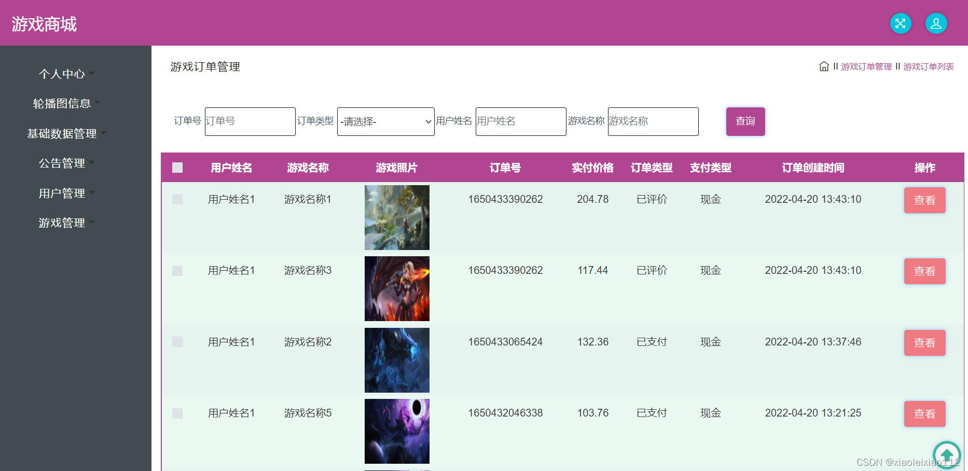Click order number 1650432046338
968x471 pixels.
(505, 413)
